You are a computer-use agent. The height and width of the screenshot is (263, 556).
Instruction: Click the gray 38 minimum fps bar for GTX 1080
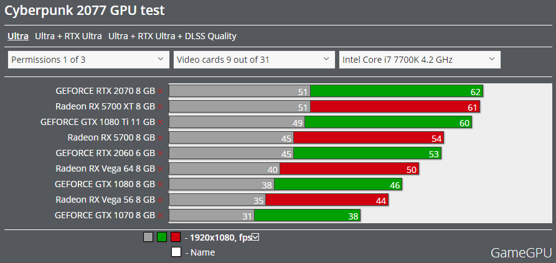[222, 185]
